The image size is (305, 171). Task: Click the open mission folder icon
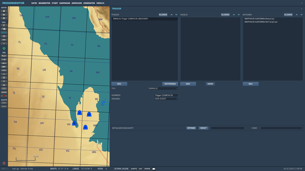click(x=4, y=15)
